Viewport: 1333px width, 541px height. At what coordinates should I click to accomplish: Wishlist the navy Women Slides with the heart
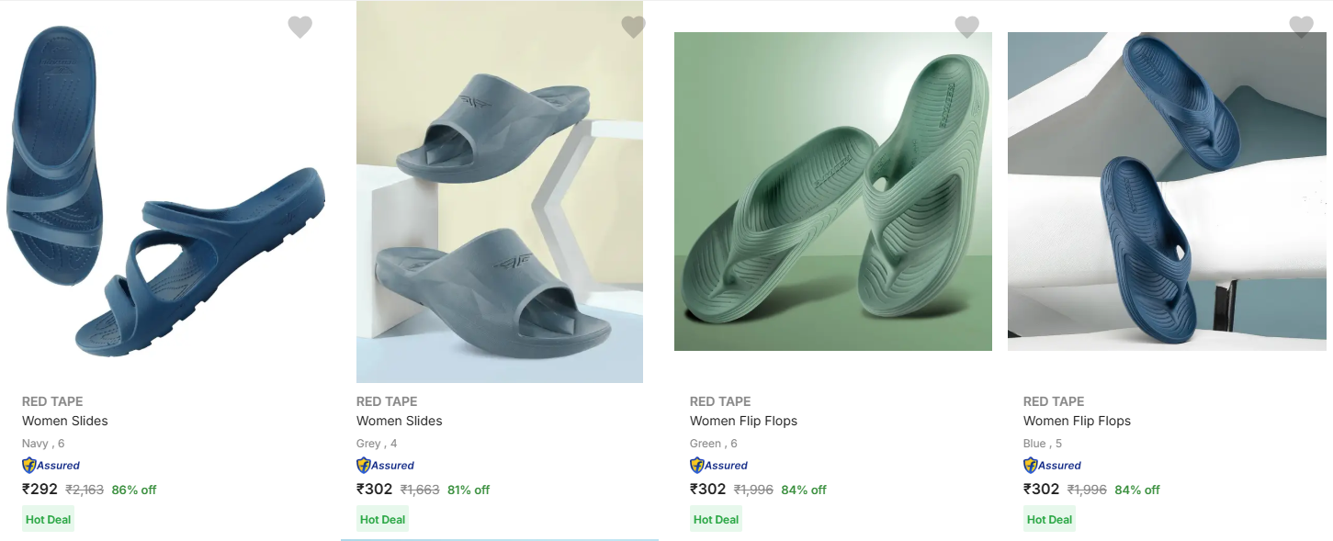(x=299, y=28)
